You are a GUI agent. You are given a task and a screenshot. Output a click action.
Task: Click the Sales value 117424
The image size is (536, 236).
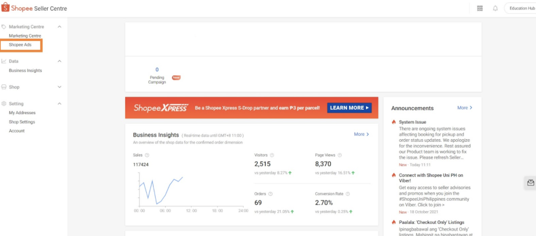[141, 165]
